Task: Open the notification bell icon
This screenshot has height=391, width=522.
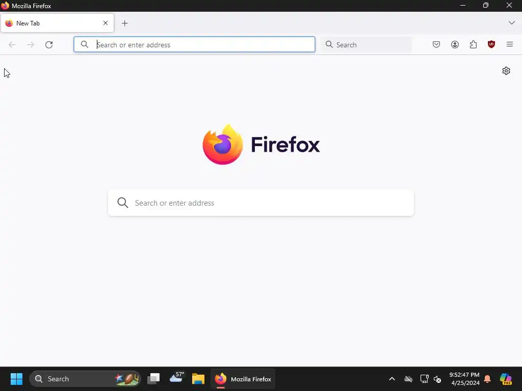Action: click(487, 379)
